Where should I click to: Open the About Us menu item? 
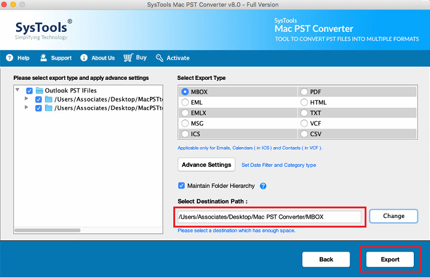[98, 58]
